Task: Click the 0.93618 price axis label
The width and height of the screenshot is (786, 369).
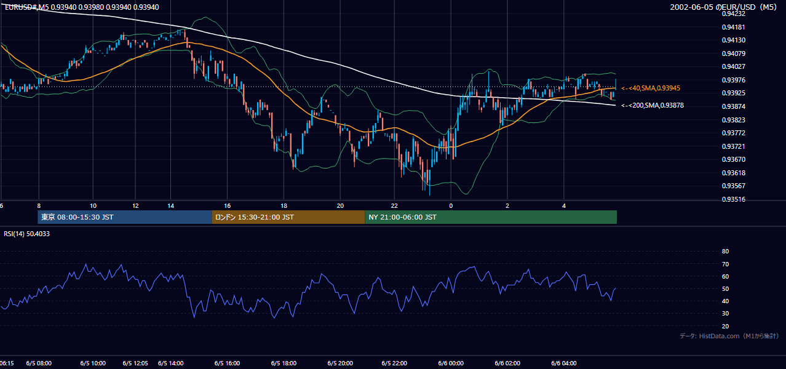Action: tap(734, 173)
